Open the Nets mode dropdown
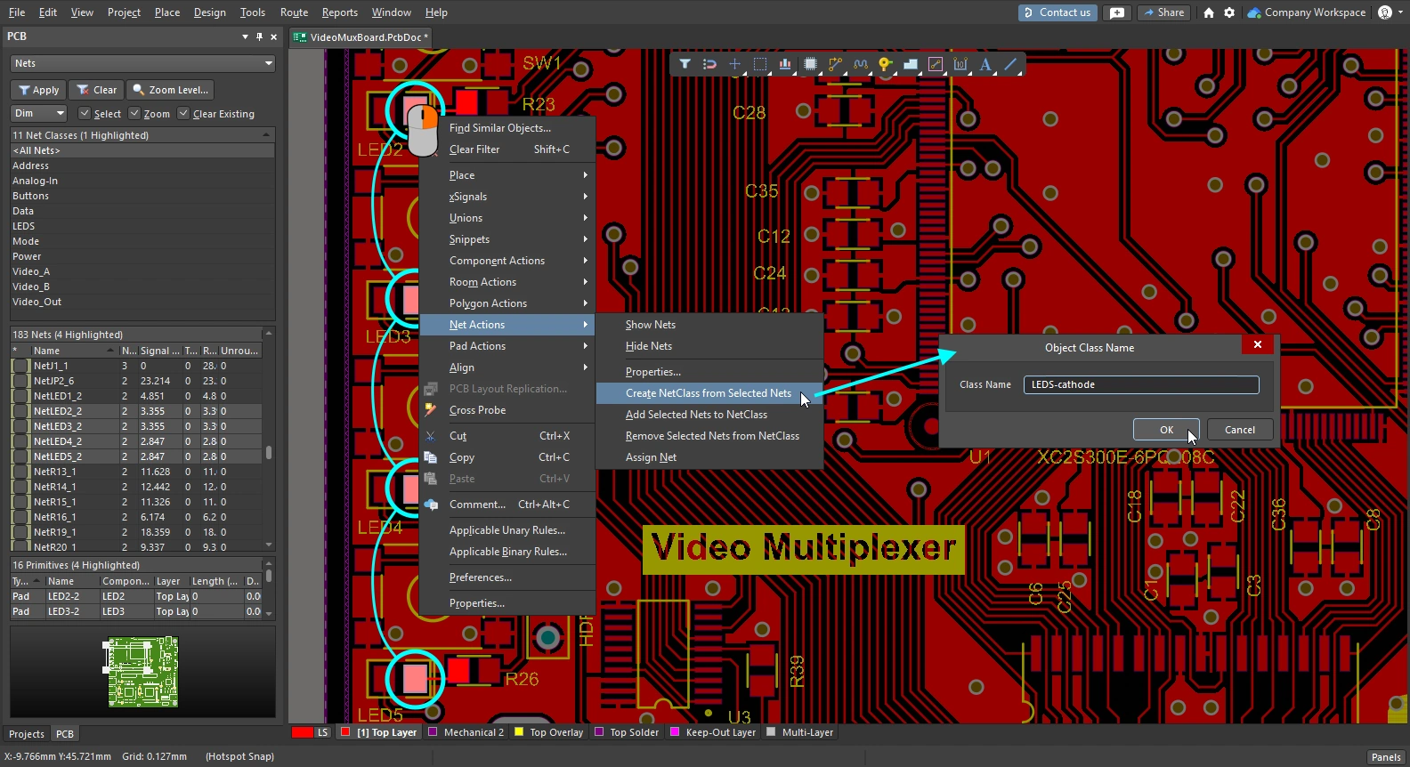The image size is (1410, 767). coord(142,63)
